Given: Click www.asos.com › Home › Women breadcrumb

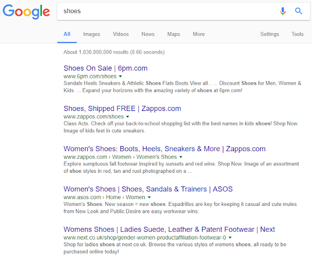Looking at the screenshot, I should (x=104, y=197).
